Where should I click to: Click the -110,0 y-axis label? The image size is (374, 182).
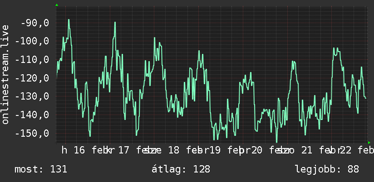coord(32,60)
